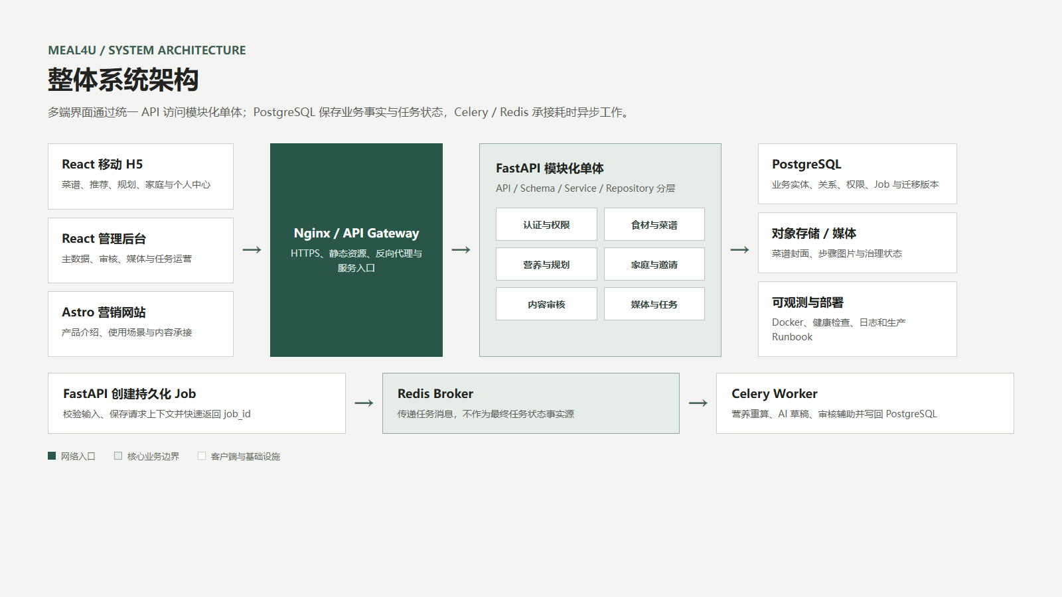Select the 食材与菜谱 module box
This screenshot has width=1062, height=597.
click(x=654, y=224)
